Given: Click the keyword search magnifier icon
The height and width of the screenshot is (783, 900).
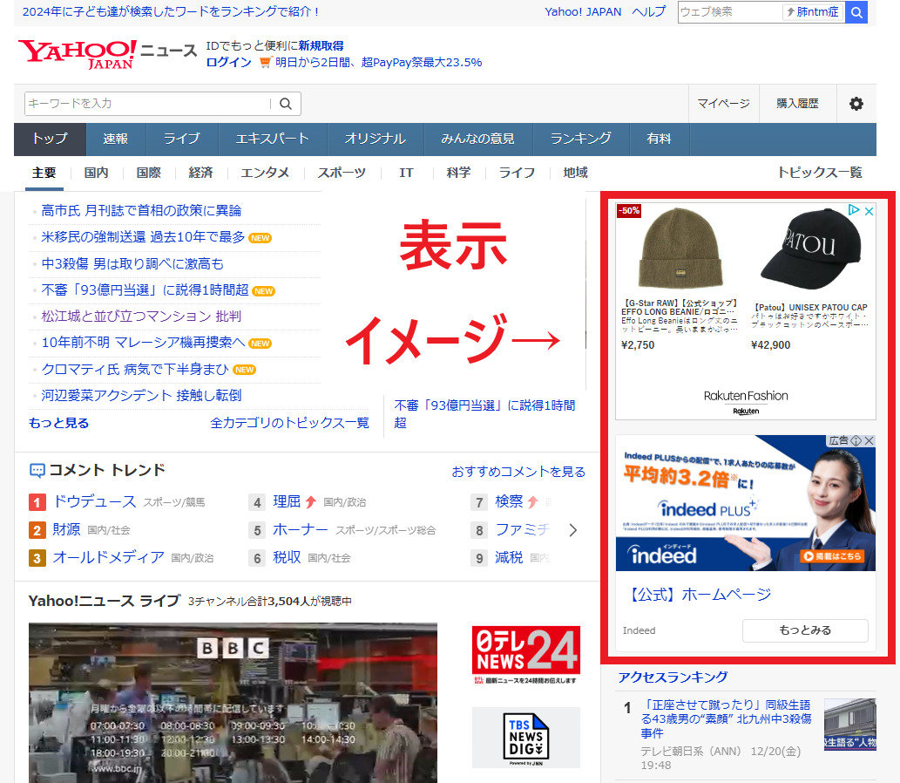Looking at the screenshot, I should tap(285, 104).
